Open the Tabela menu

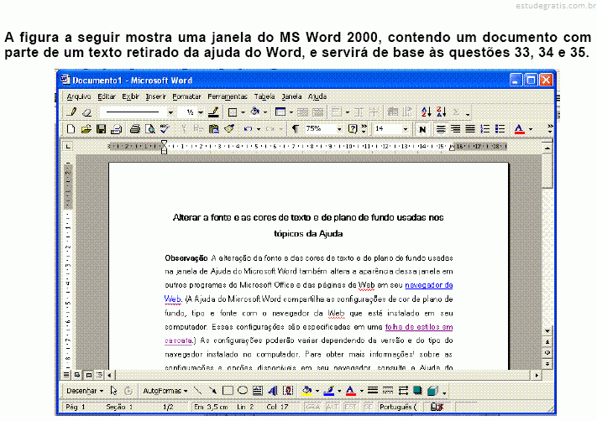point(264,96)
